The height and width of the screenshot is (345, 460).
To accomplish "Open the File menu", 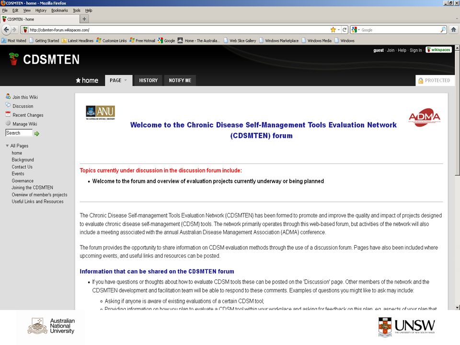I will (x=5, y=10).
